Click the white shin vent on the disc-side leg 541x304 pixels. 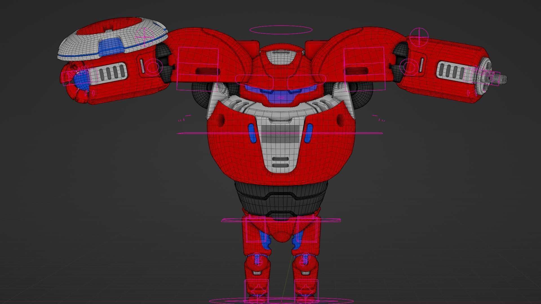point(257,273)
